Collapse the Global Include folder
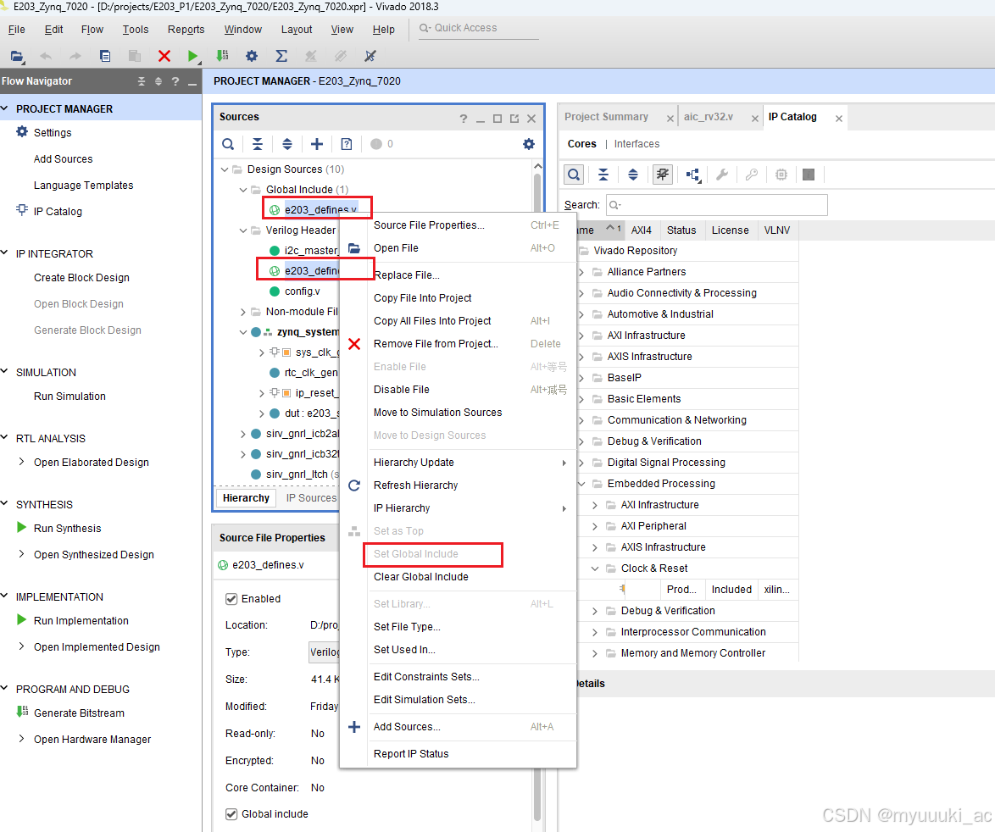This screenshot has height=832, width=995. (x=243, y=190)
